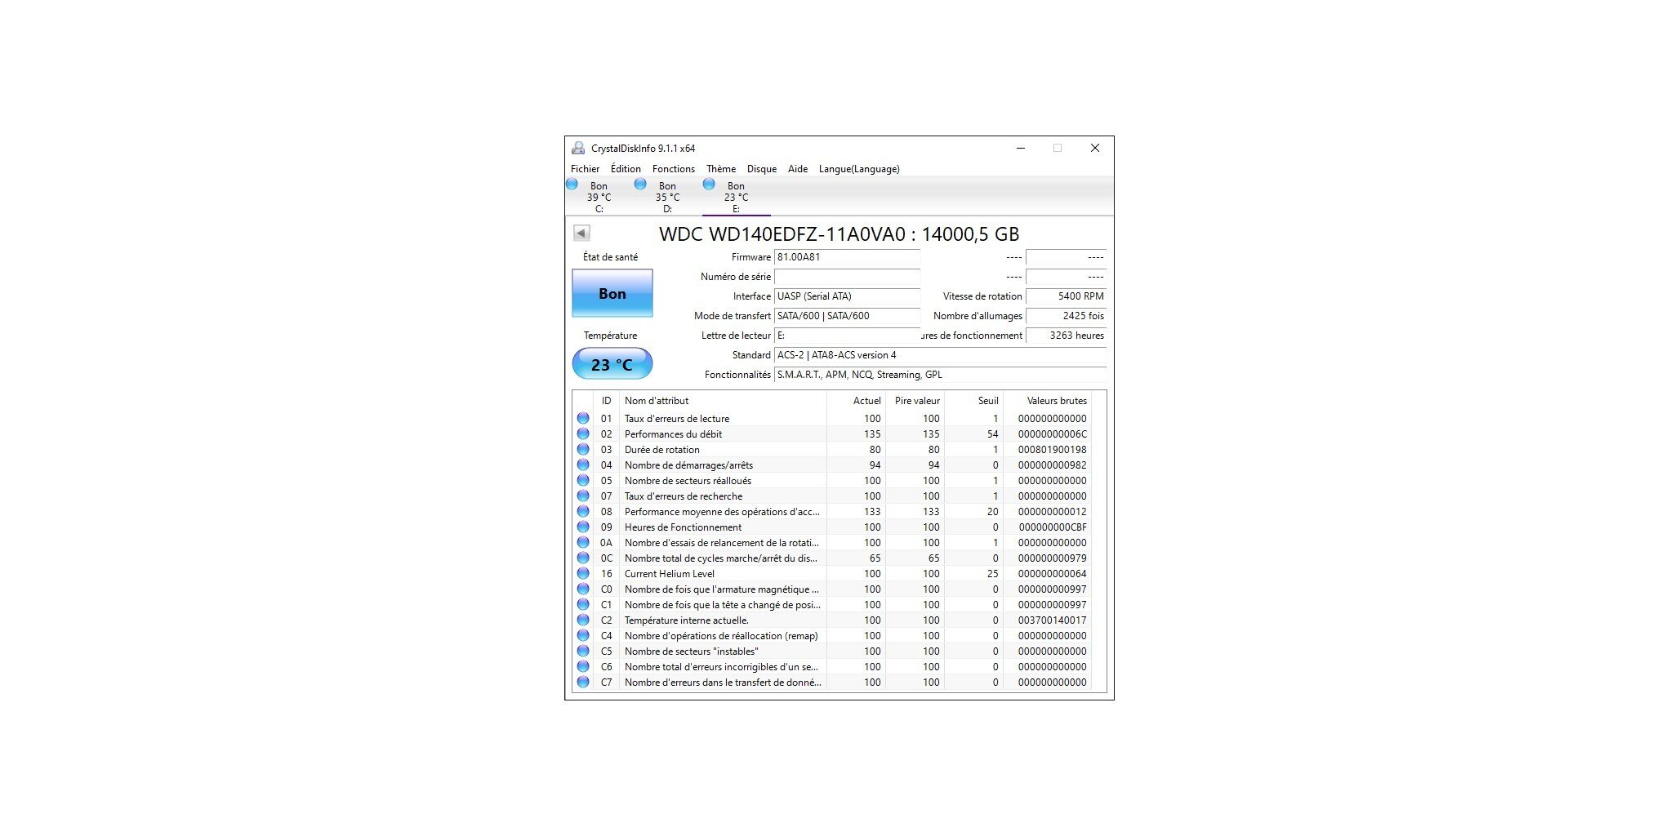Click status orb for attribute 0A row
1679x836 pixels.
(x=583, y=542)
